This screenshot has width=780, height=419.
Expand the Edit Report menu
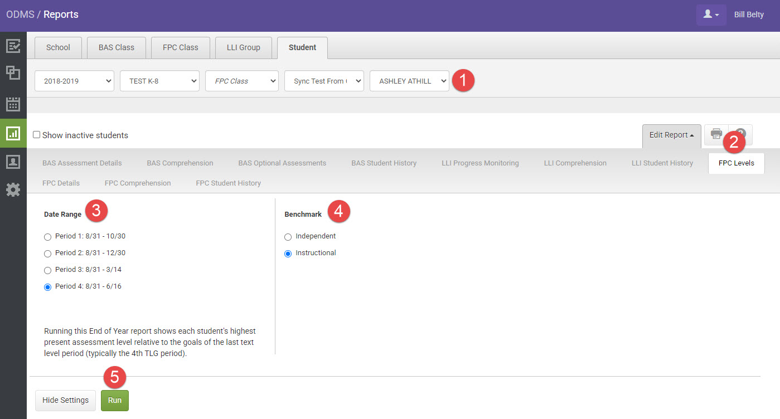(x=671, y=135)
